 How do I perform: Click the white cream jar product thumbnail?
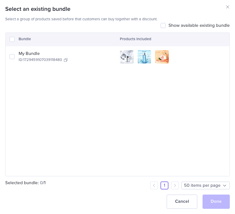(x=127, y=57)
